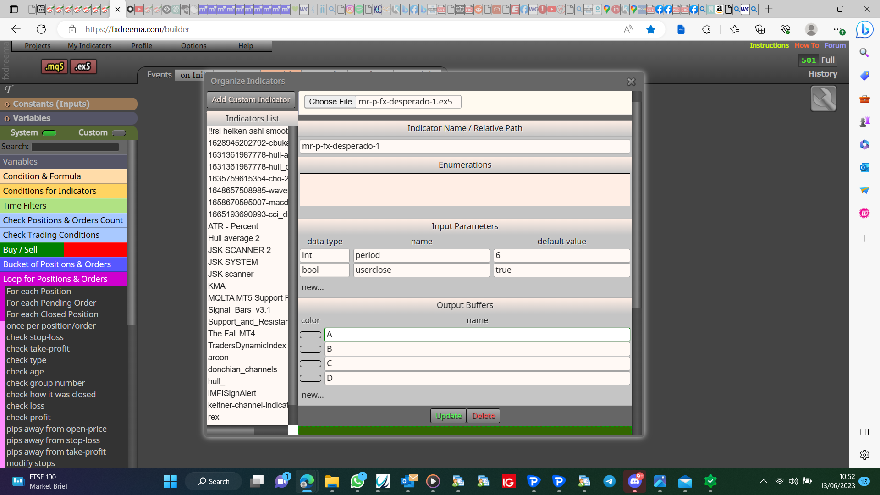
Task: Toggle the System variables switch
Action: pyautogui.click(x=49, y=133)
